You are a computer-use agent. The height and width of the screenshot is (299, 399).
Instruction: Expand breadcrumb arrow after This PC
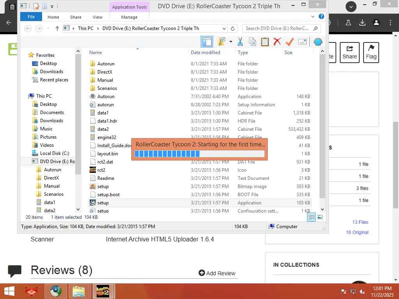98,28
